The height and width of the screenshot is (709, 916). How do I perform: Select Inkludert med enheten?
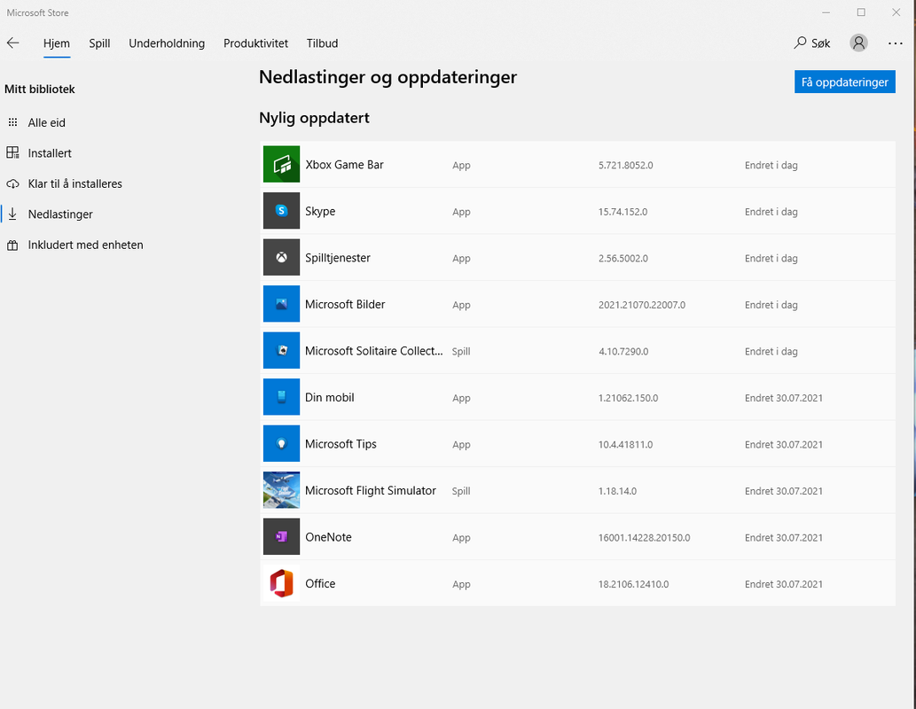coord(85,245)
